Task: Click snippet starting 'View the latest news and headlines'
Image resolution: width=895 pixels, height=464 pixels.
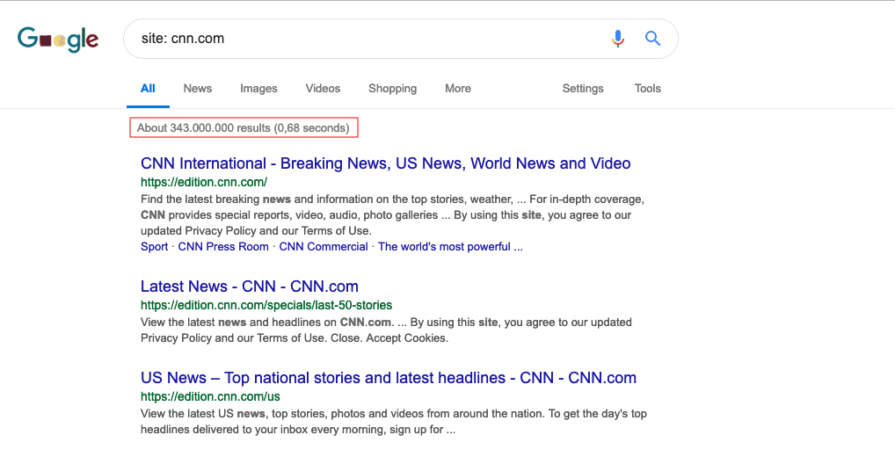Action: click(387, 330)
